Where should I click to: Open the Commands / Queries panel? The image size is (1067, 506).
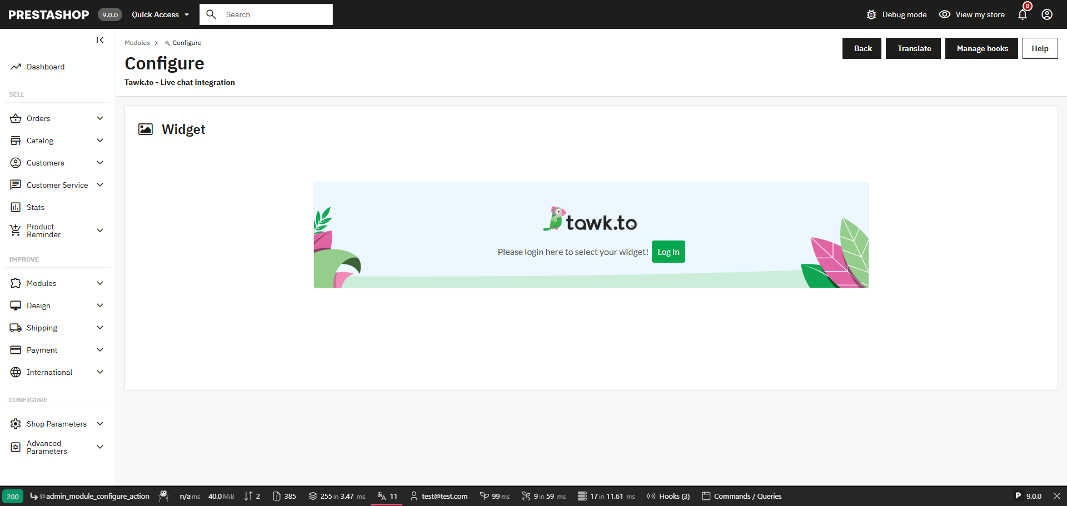[742, 496]
